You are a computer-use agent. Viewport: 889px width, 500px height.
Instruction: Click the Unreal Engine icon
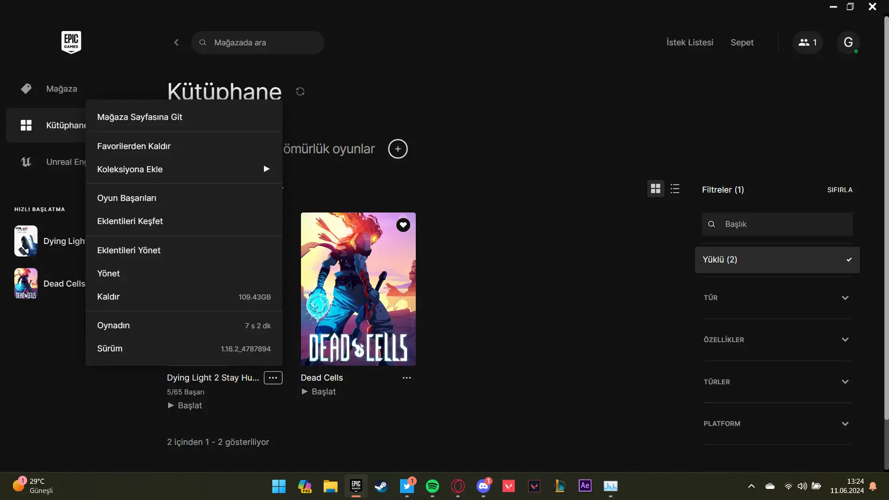[x=26, y=162]
